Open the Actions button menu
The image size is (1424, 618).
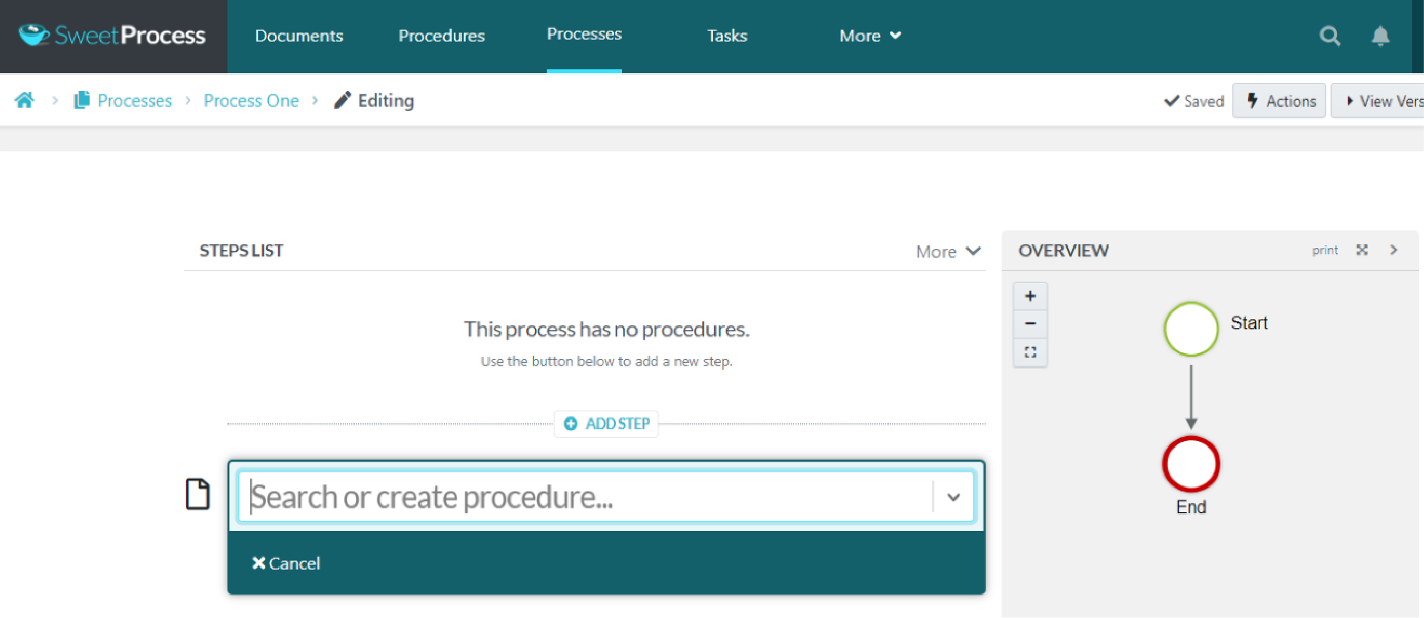[1279, 101]
